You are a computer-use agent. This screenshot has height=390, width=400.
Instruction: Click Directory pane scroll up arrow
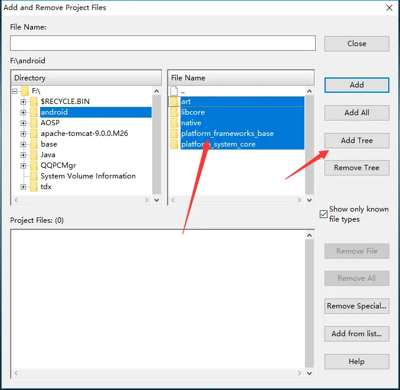tap(156, 91)
